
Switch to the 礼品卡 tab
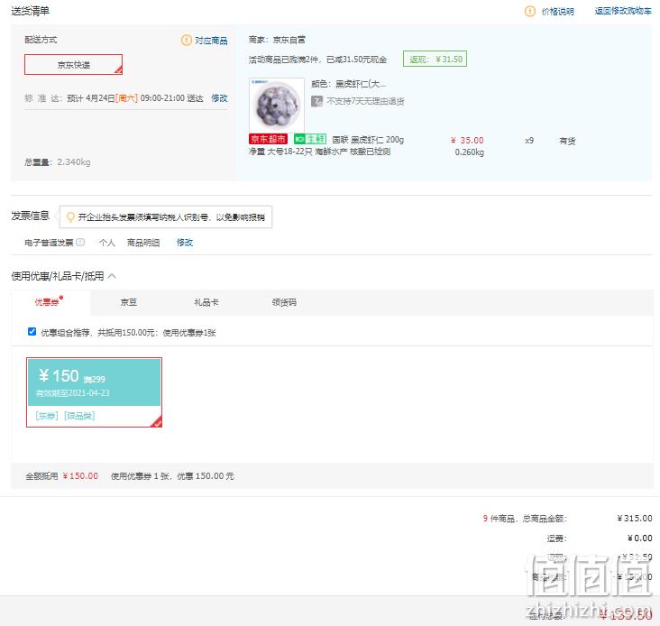point(206,302)
